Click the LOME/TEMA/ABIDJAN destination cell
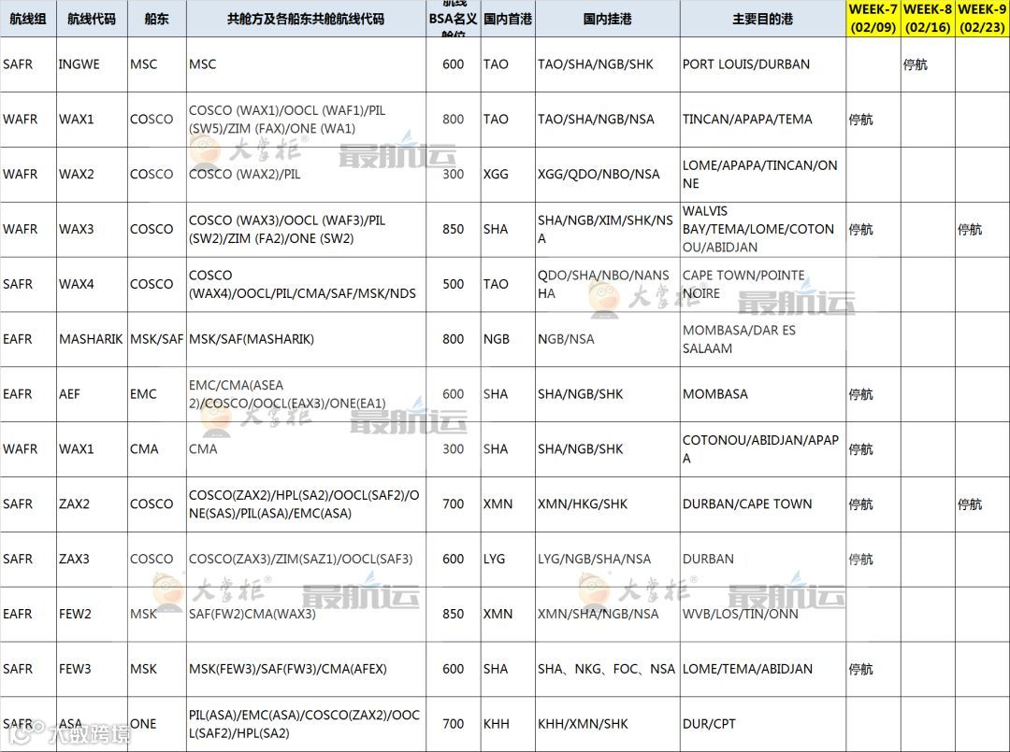The width and height of the screenshot is (1010, 752). tap(763, 669)
